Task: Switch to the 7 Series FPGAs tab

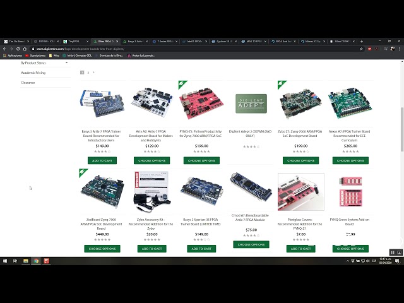Action: [x=164, y=41]
